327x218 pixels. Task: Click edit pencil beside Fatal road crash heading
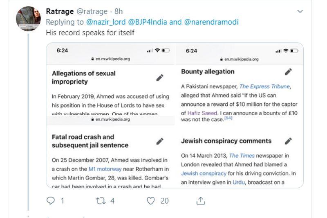click(160, 141)
